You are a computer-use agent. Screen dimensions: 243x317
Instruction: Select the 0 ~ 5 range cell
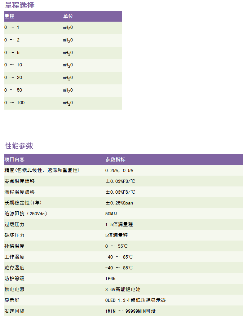tap(12, 53)
